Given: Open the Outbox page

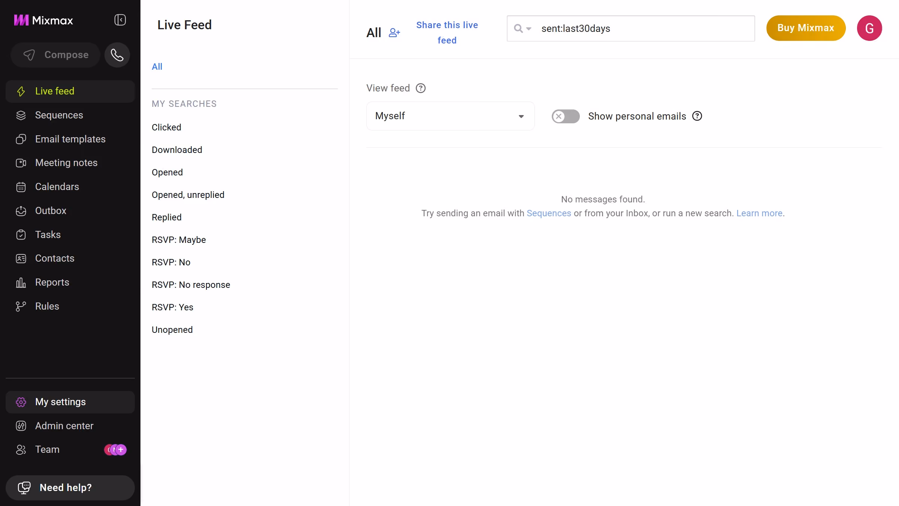Looking at the screenshot, I should pyautogui.click(x=70, y=211).
